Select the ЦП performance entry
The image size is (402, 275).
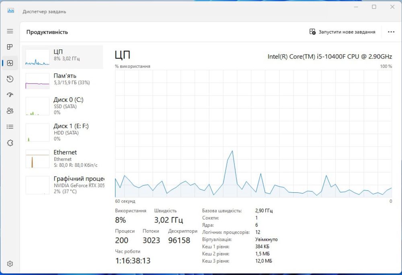pos(62,57)
